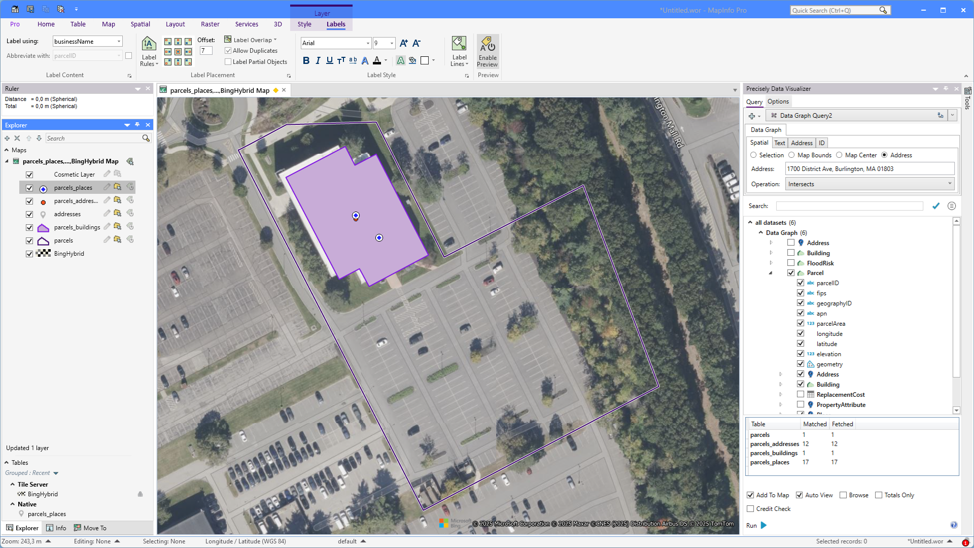Open the Operation Intersects dropdown
The width and height of the screenshot is (974, 548).
point(869,184)
